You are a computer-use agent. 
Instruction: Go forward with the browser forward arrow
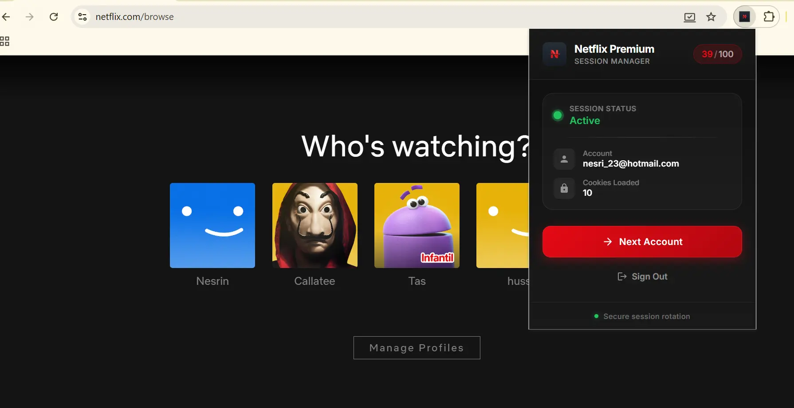tap(30, 17)
